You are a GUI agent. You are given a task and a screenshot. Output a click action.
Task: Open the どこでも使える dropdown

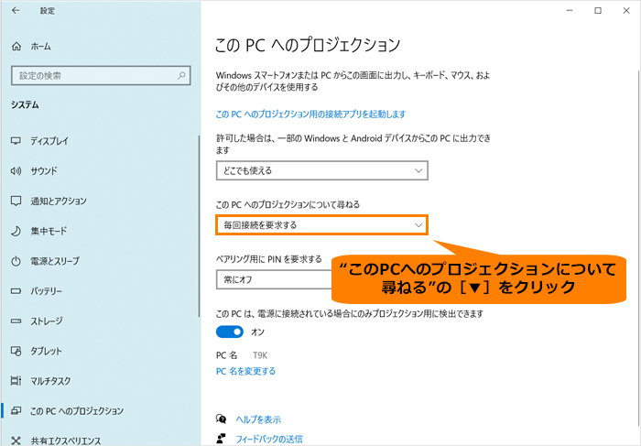click(321, 170)
